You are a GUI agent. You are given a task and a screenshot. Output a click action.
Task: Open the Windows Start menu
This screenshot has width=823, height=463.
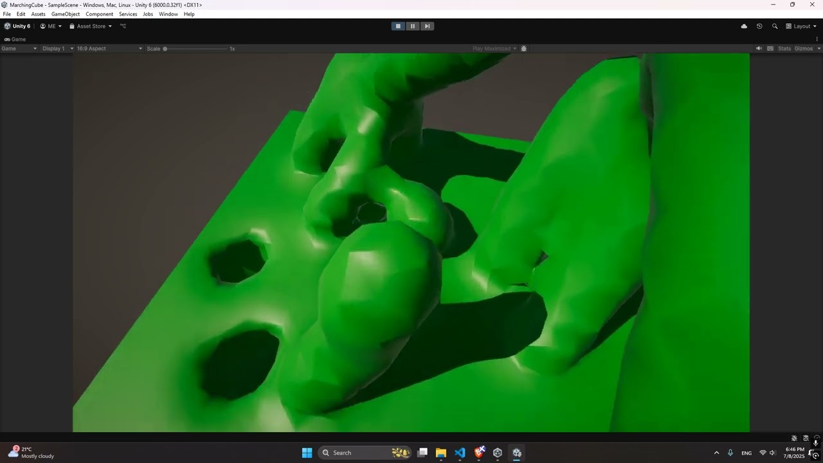[x=307, y=453]
